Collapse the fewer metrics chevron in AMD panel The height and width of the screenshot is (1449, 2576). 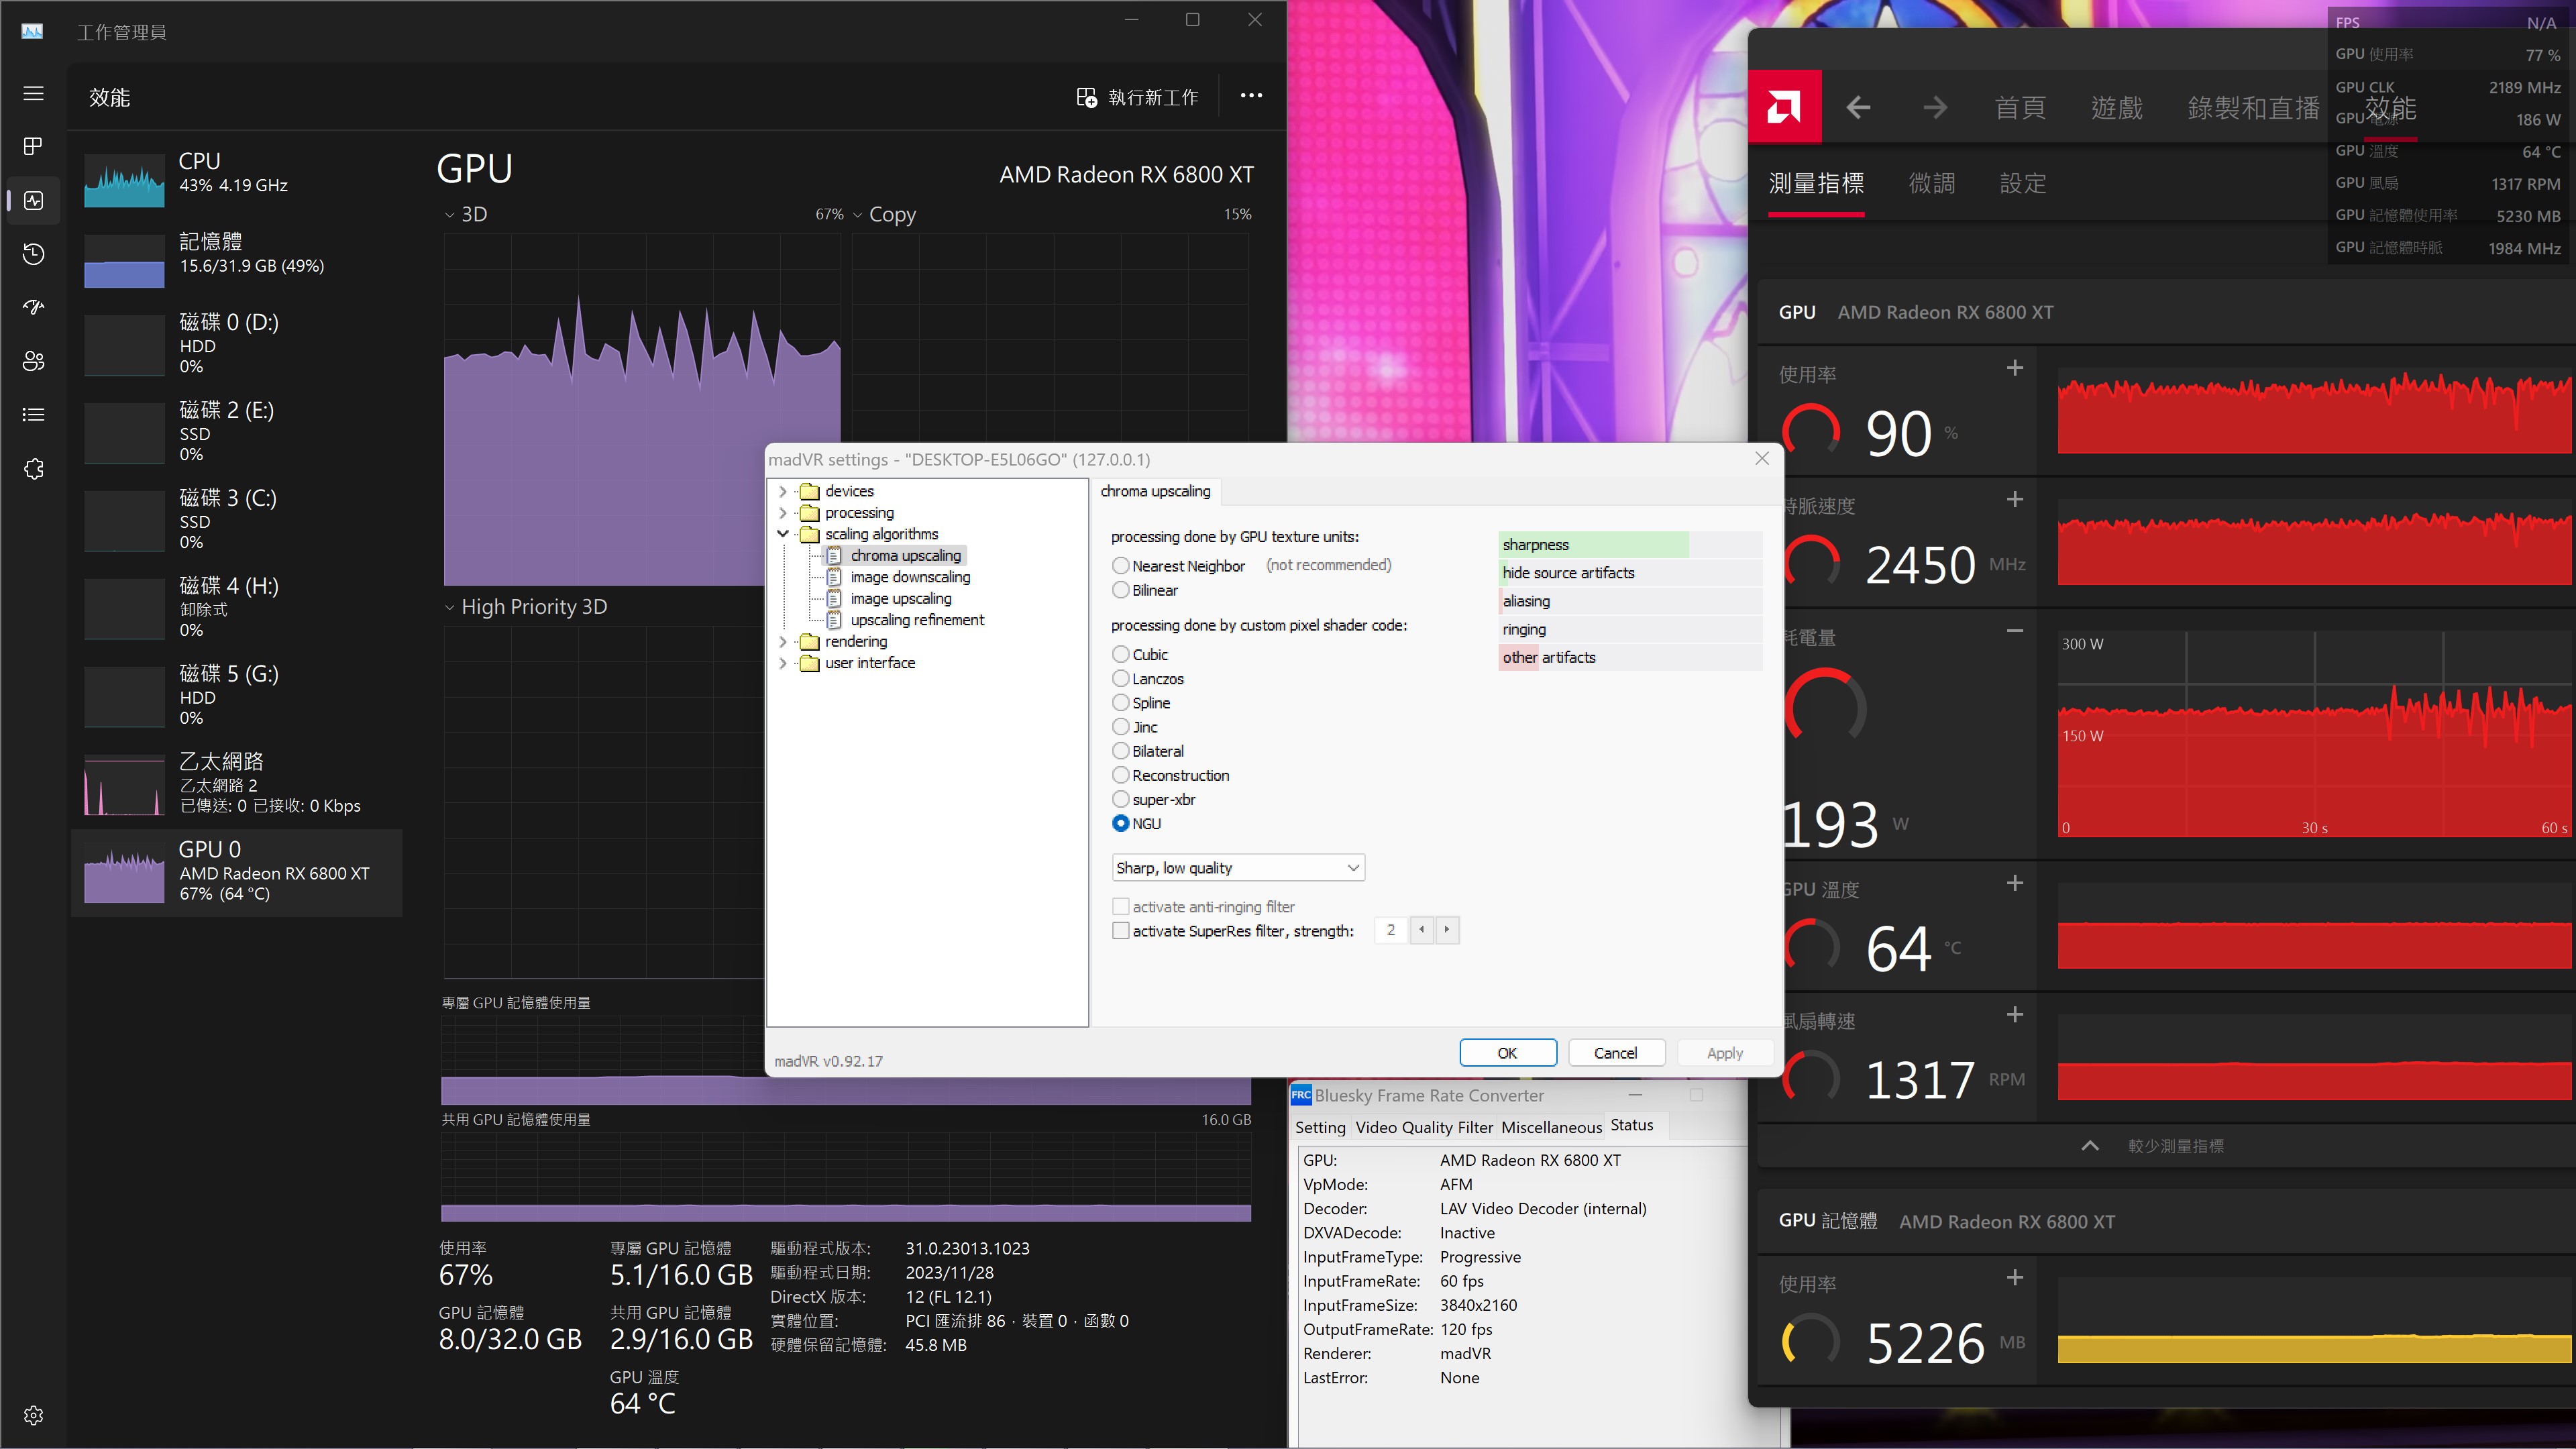[2090, 1146]
